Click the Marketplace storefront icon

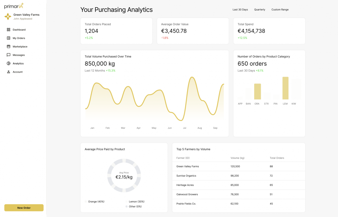click(9, 47)
